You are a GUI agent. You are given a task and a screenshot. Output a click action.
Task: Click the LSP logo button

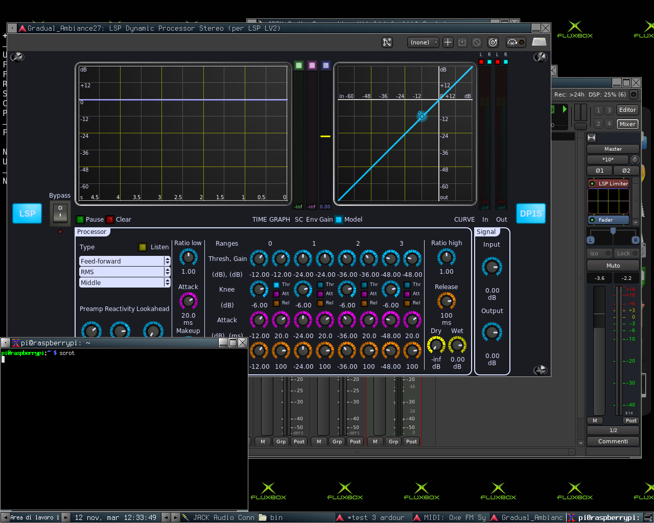click(x=27, y=213)
